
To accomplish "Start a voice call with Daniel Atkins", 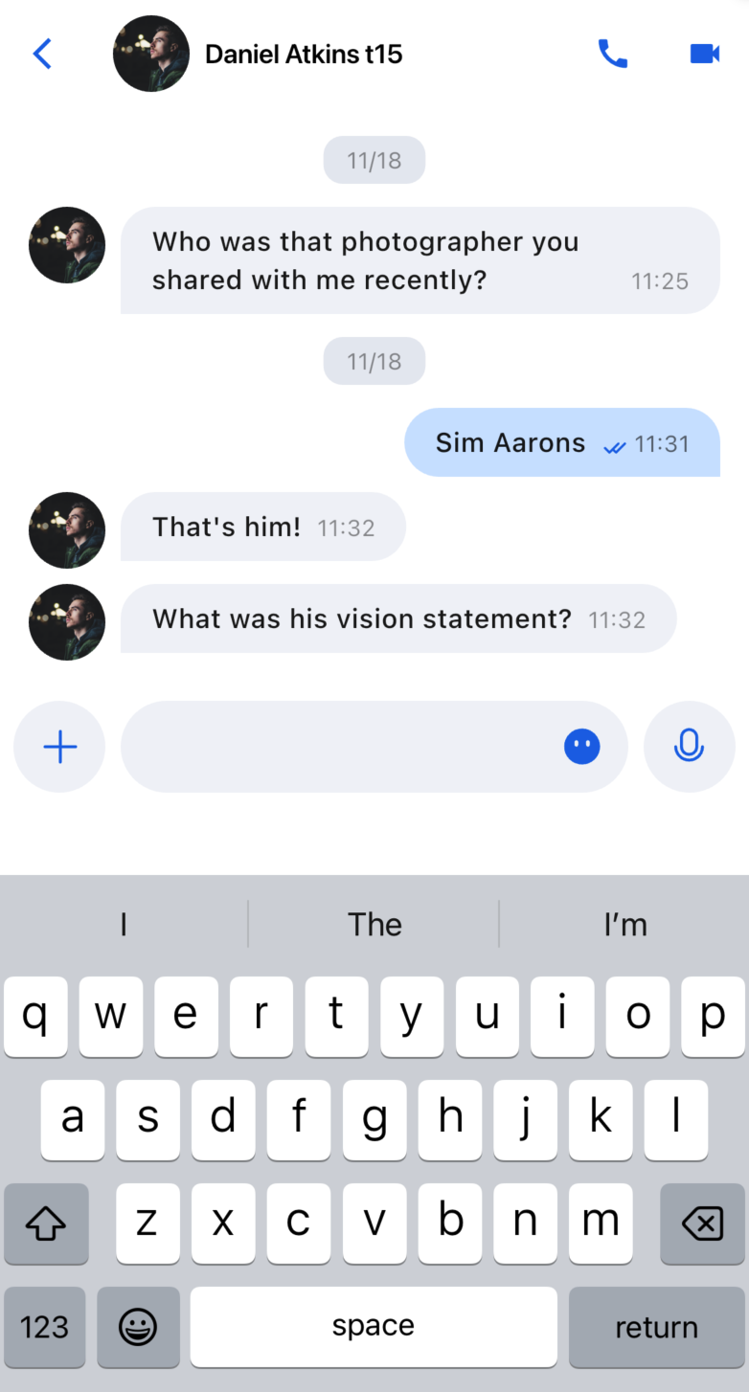I will click(x=613, y=54).
